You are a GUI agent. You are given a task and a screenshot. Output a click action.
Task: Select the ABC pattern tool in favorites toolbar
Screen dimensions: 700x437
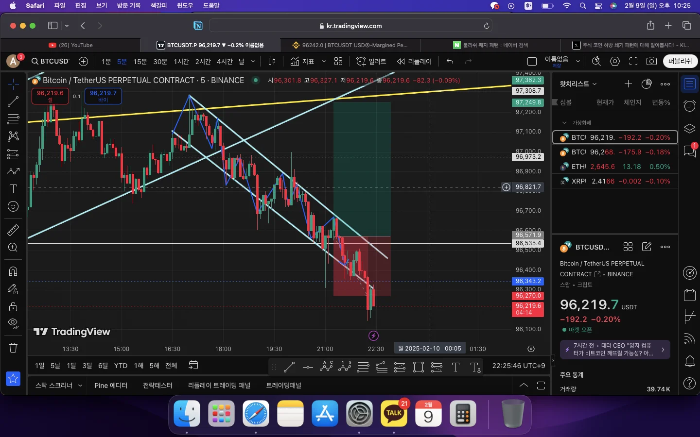pyautogui.click(x=326, y=367)
